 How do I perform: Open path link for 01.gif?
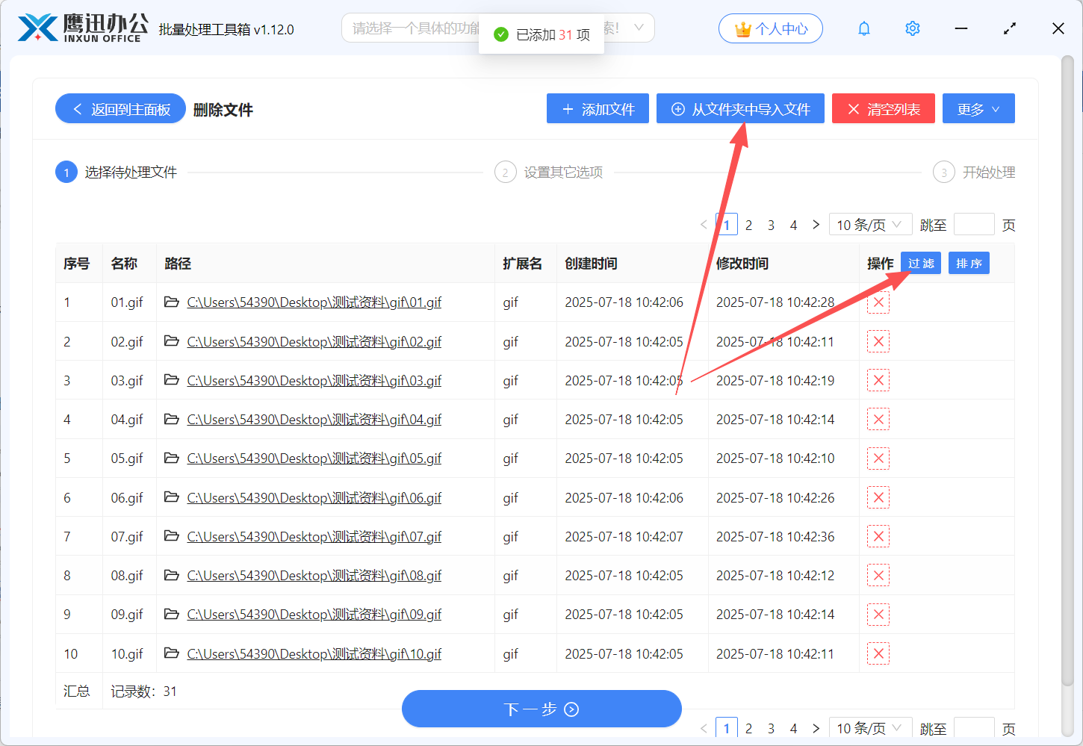coord(314,302)
